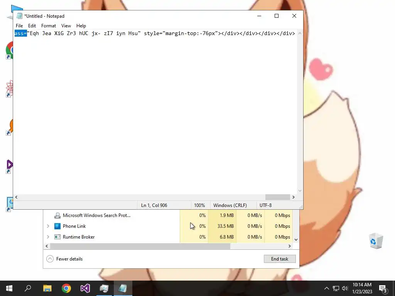Switch to Notepad in the taskbar
This screenshot has width=395, height=296.
click(123, 288)
